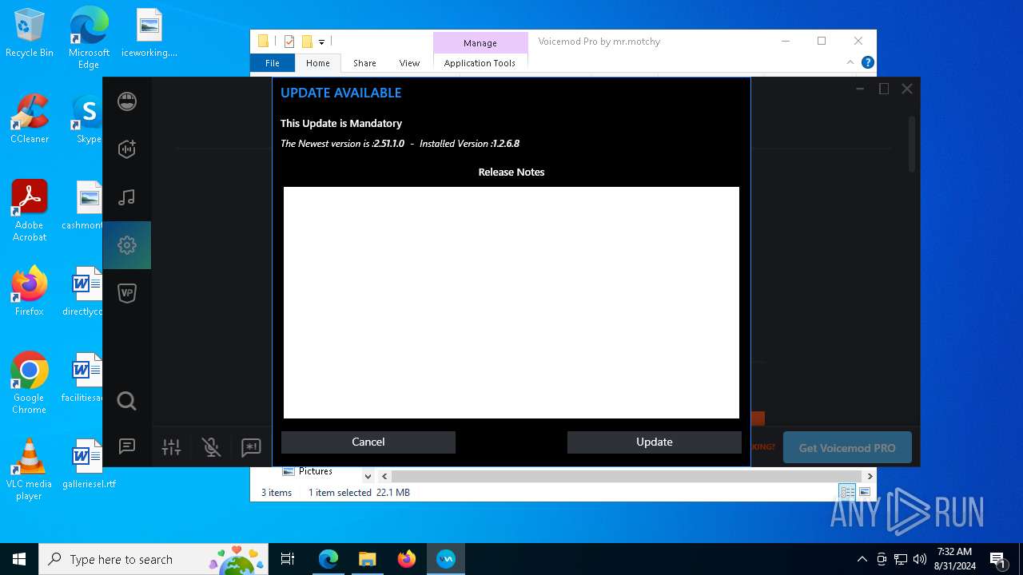Screen dimensions: 1023x575
Task: Open Recycle Bin desktop icon
Action: click(x=30, y=34)
